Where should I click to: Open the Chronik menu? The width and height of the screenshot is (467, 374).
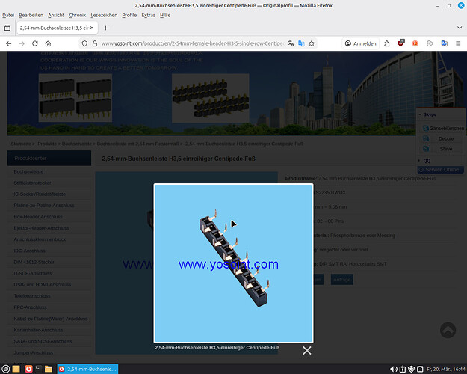point(77,15)
